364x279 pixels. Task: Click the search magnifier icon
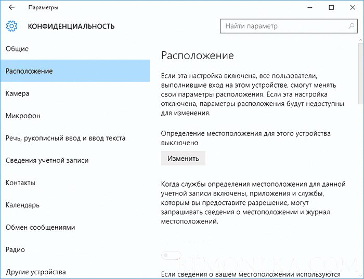[352, 26]
